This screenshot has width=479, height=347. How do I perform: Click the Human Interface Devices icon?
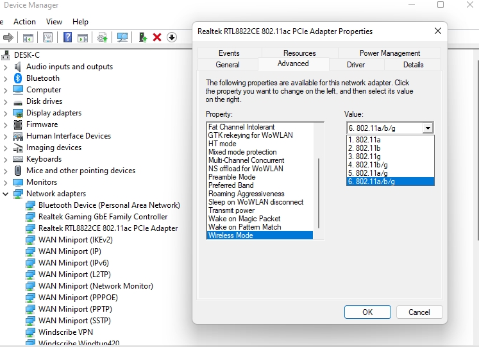tap(18, 136)
